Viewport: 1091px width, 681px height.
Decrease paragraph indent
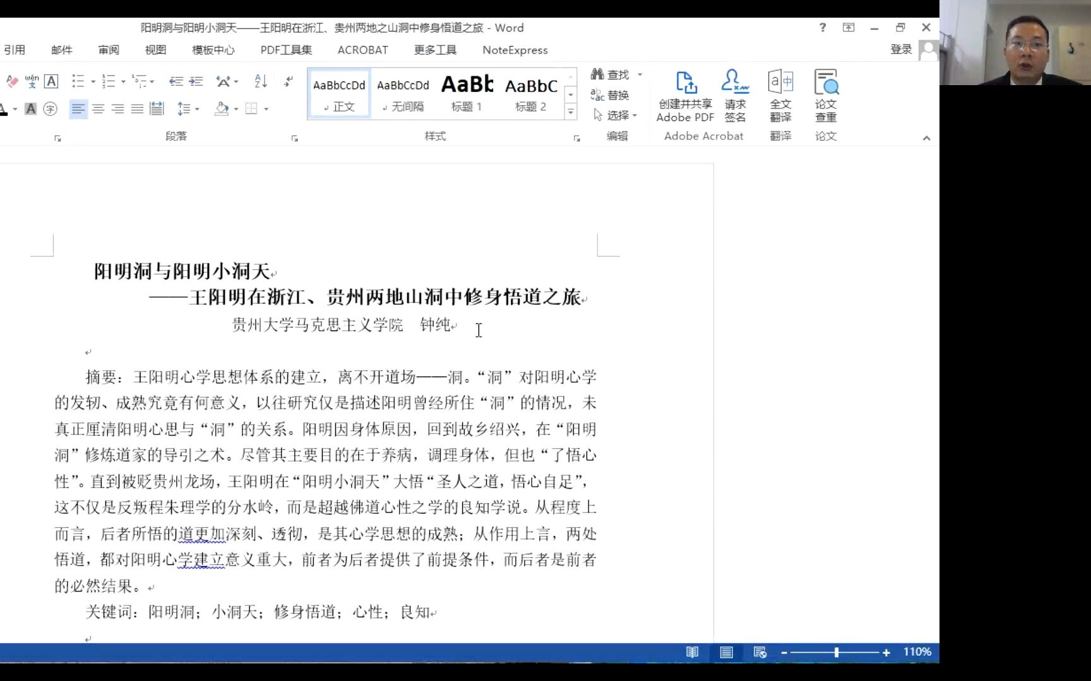(176, 81)
